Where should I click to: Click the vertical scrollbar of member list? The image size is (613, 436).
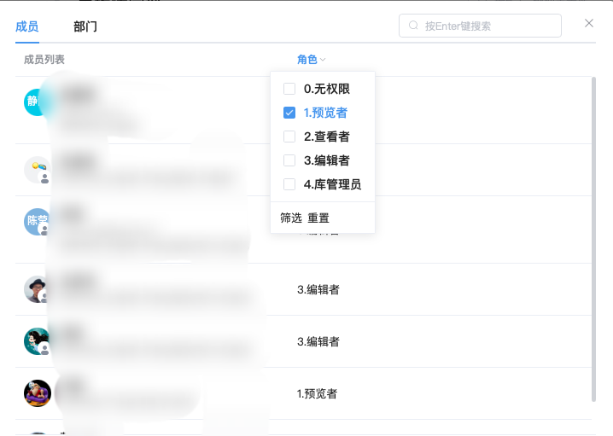pos(594,239)
